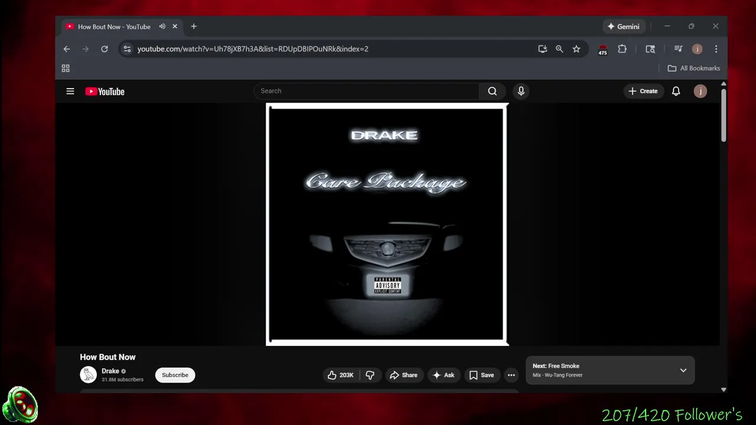Click the Create button

tap(643, 91)
